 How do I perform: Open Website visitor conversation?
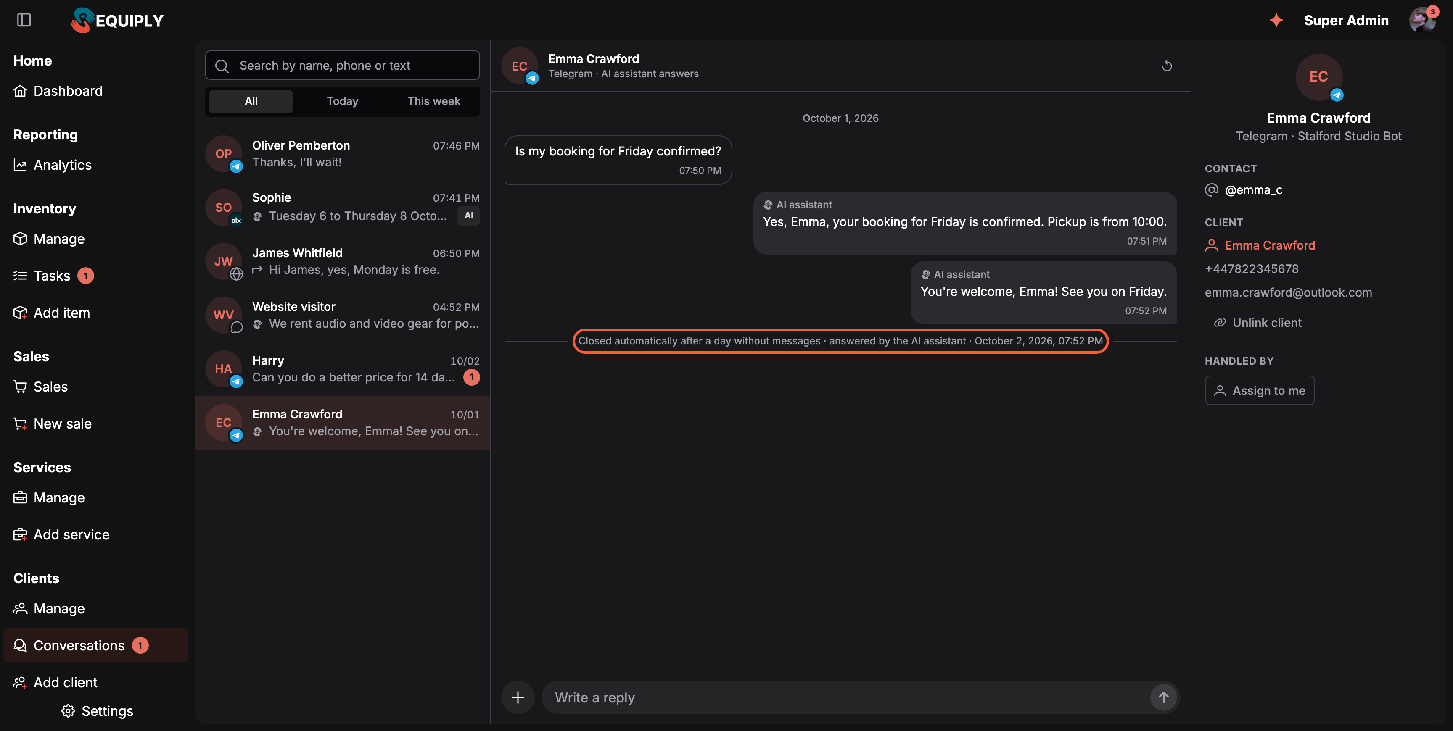342,315
